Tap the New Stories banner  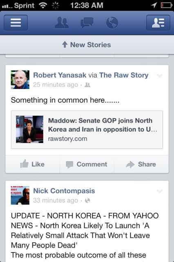point(87,45)
